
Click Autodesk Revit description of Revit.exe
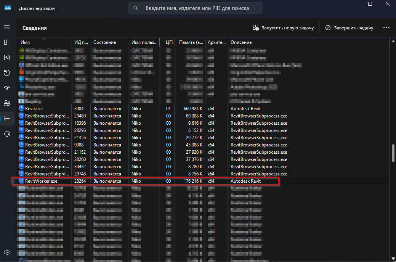point(245,109)
